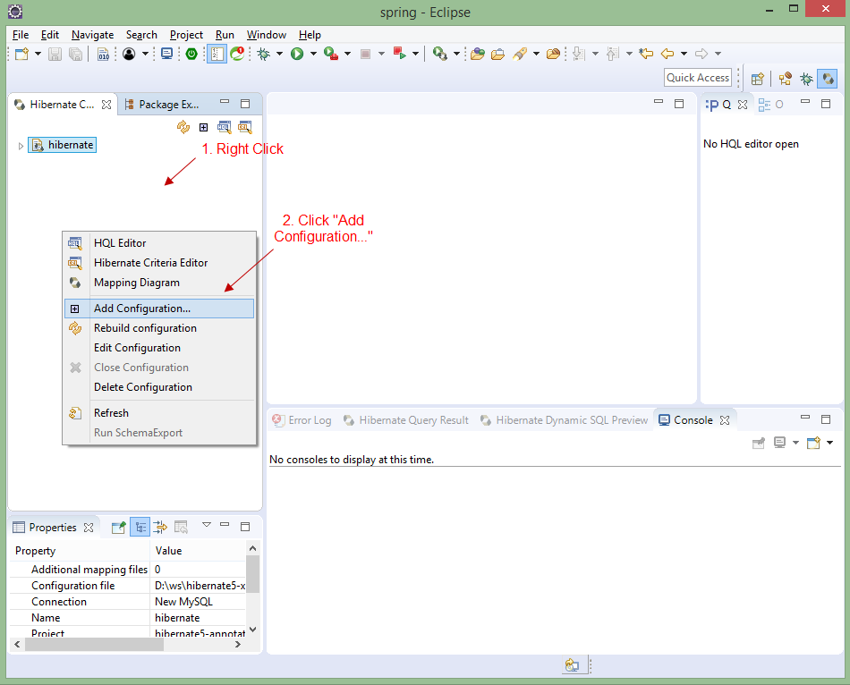850x685 pixels.
Task: Click the Connection value New MySQL cell
Action: point(200,602)
